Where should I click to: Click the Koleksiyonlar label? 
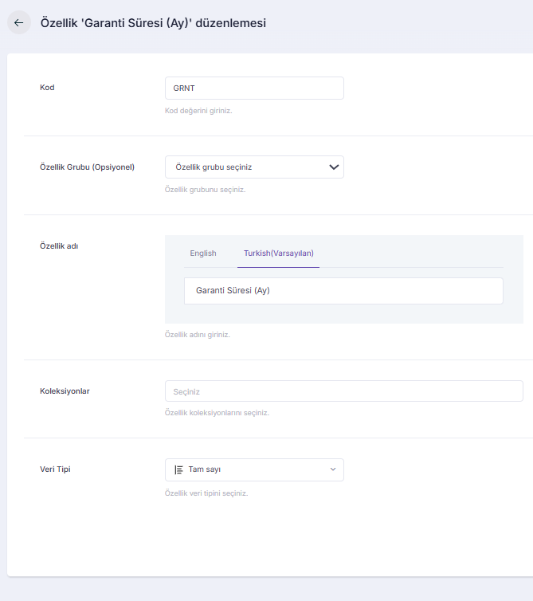[x=65, y=391]
